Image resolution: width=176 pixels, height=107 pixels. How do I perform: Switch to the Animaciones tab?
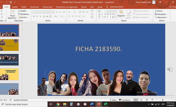pos(47,7)
